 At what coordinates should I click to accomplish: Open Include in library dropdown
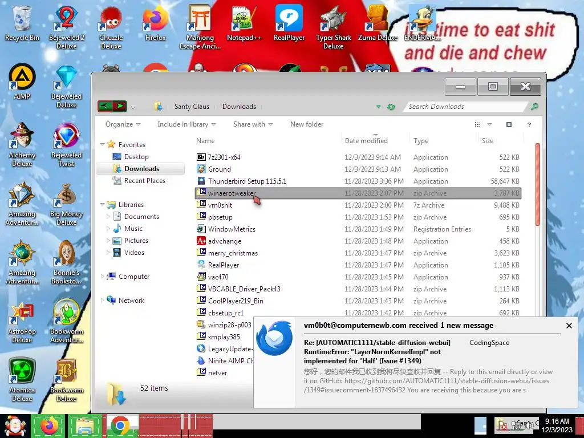[186, 124]
